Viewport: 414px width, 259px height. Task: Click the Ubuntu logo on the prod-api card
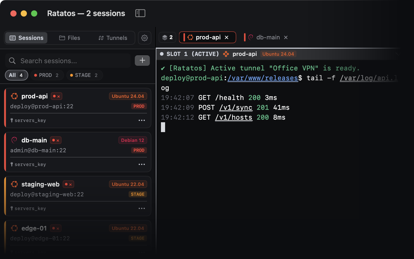click(14, 96)
